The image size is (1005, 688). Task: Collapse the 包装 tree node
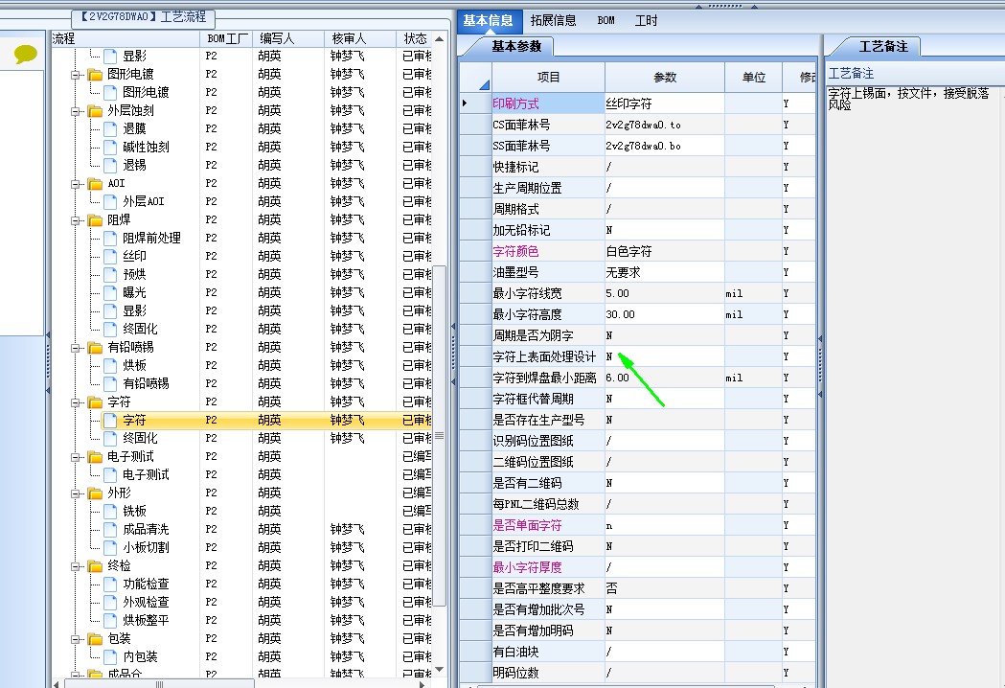[76, 639]
